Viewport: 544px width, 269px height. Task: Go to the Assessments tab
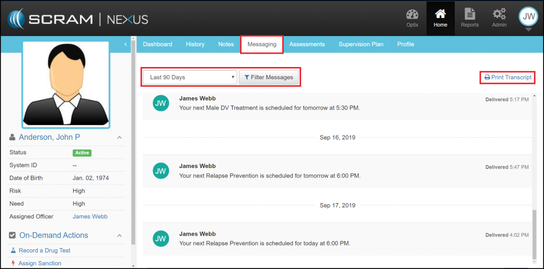pos(307,45)
